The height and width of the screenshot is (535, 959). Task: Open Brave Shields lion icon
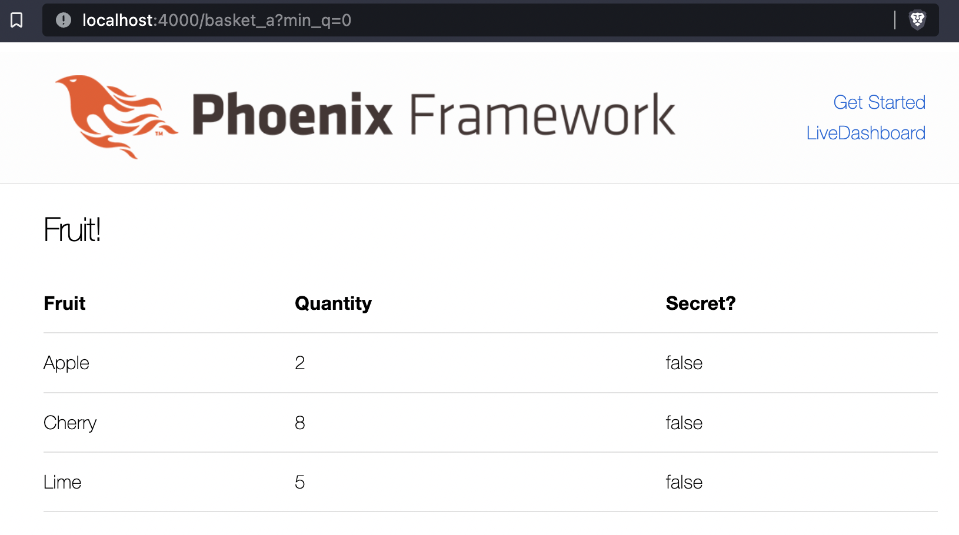[917, 20]
